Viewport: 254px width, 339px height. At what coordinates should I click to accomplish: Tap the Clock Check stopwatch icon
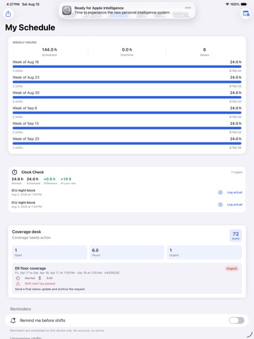[14, 172]
